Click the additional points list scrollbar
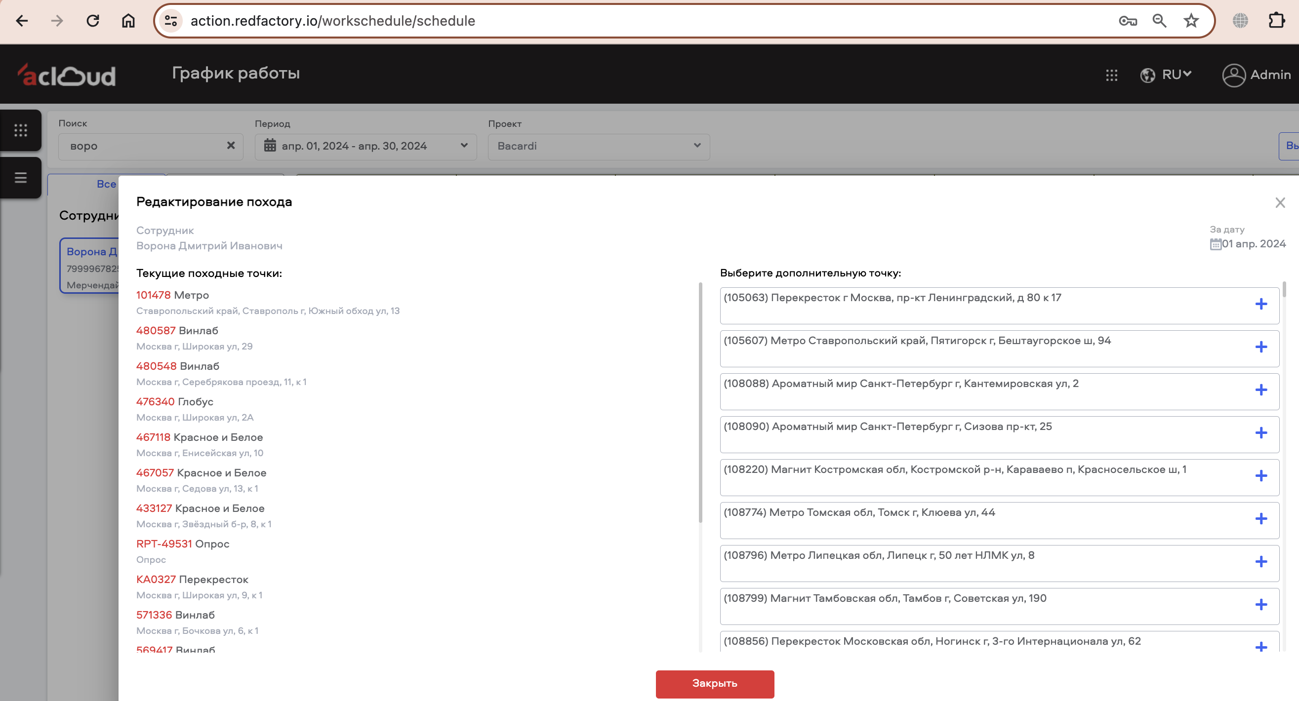The width and height of the screenshot is (1299, 701). click(x=1284, y=289)
